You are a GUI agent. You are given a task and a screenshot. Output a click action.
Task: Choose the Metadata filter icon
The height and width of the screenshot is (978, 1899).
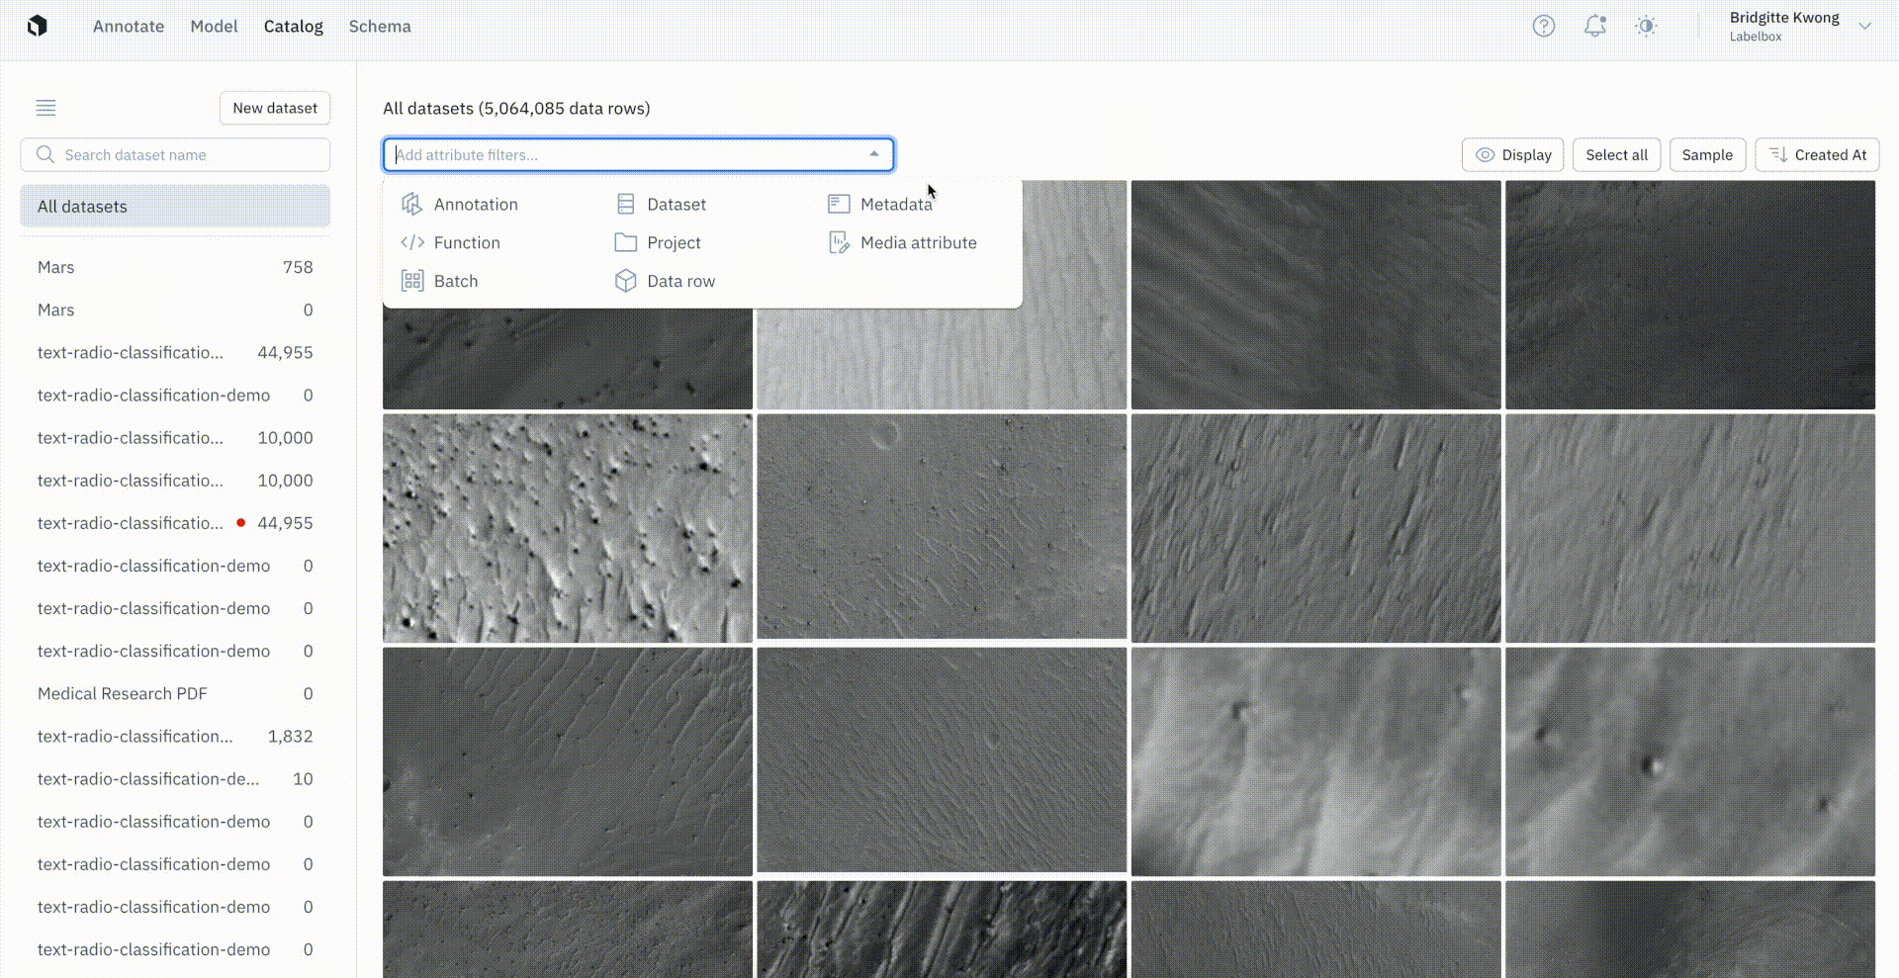[x=839, y=204]
